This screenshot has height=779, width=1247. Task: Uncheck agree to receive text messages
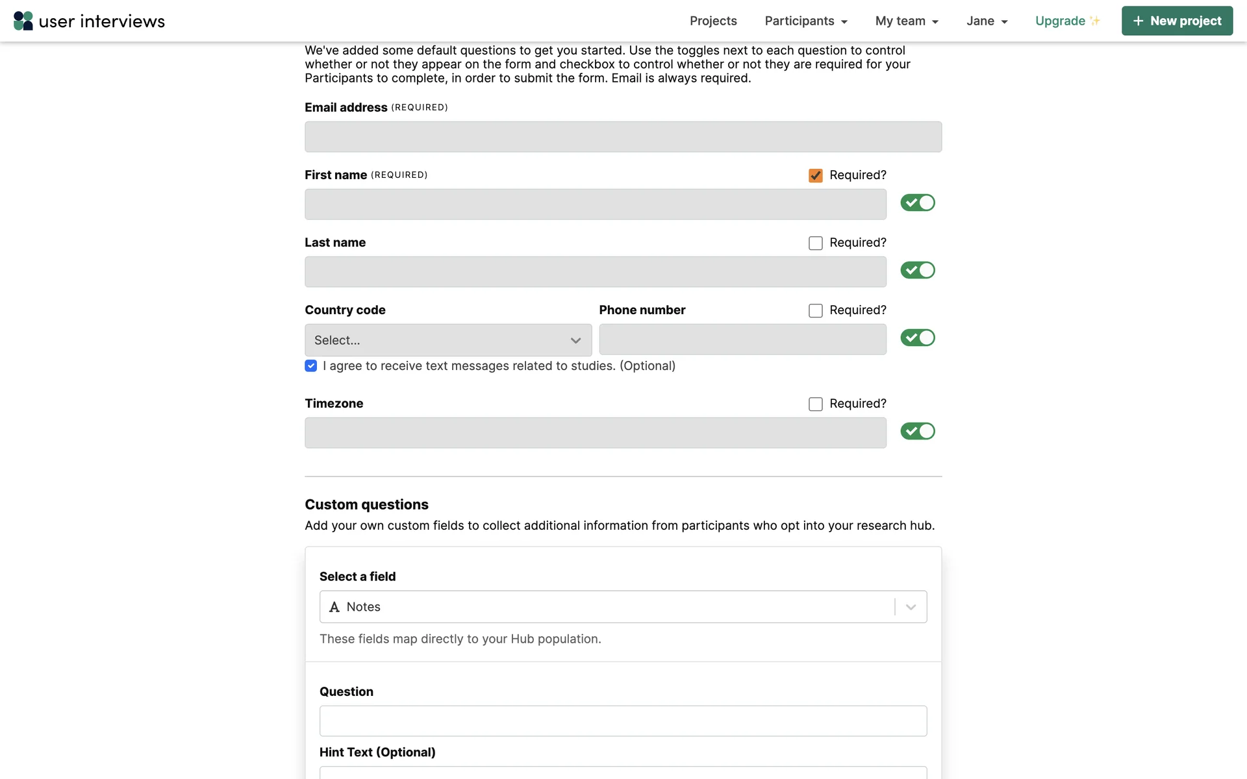[x=311, y=366]
